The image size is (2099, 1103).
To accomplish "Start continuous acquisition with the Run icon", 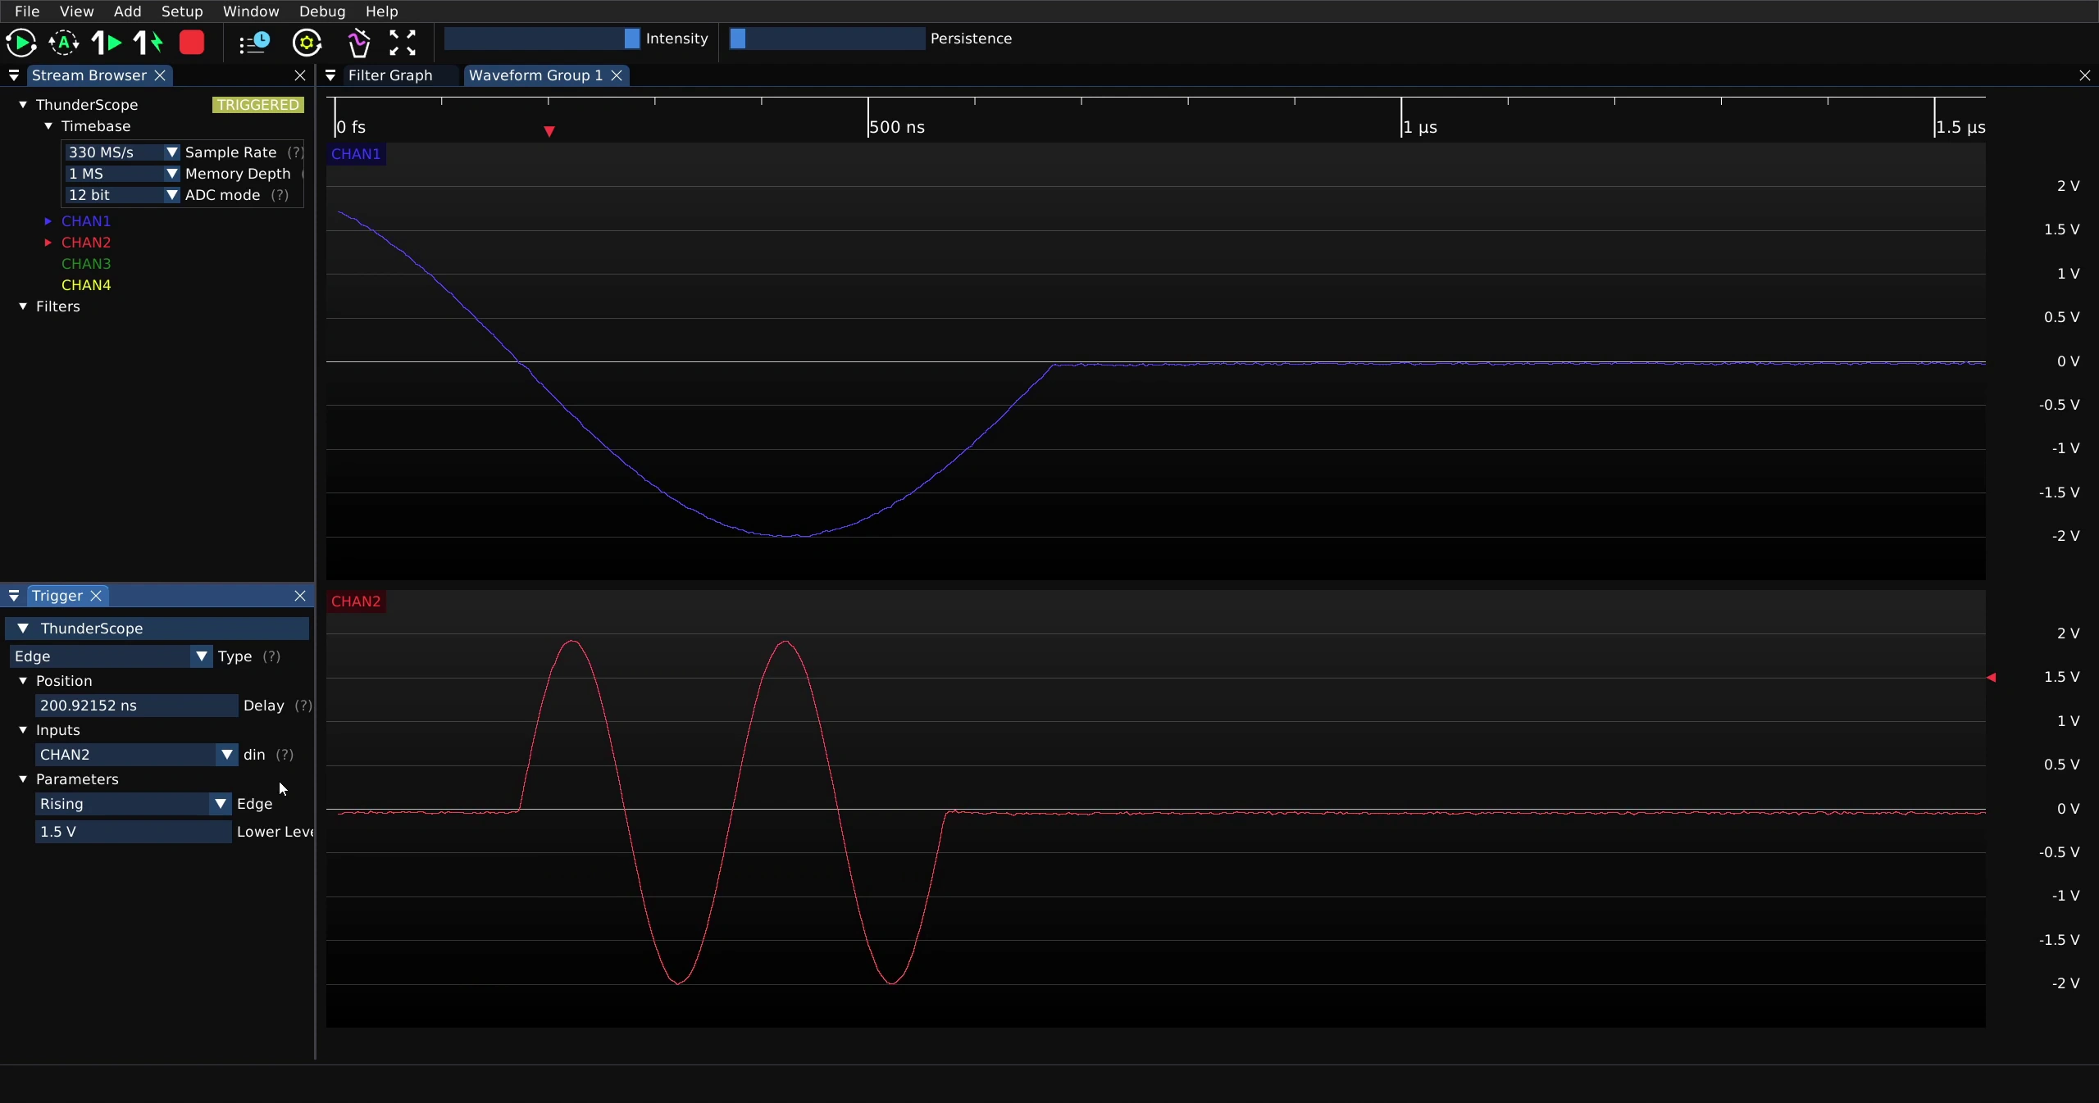I will pos(20,43).
